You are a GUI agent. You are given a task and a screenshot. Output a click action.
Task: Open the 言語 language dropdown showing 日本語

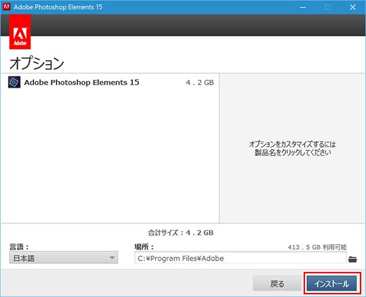pos(64,258)
